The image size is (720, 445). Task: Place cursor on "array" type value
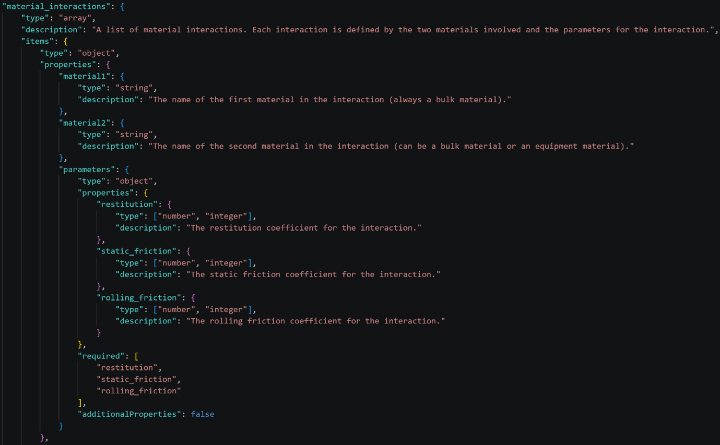pyautogui.click(x=75, y=18)
